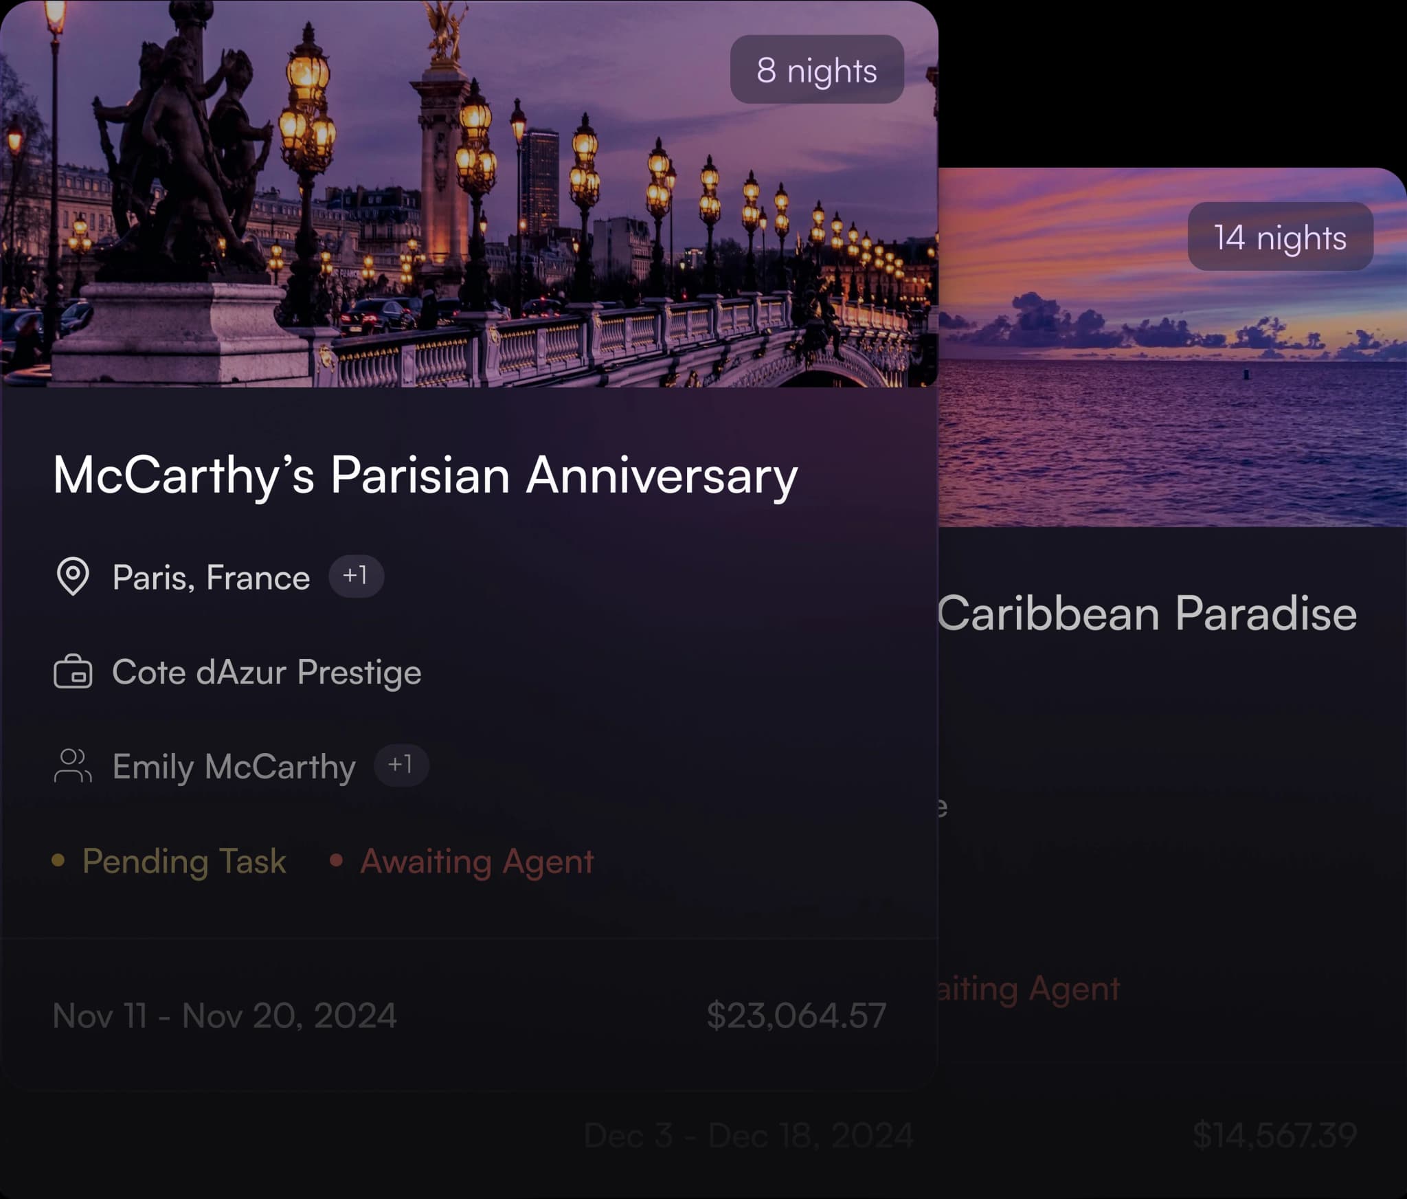Screen dimensions: 1407x1199
Task: Click the Nov 11 - Nov 20, 2024 date range
Action: pos(225,1016)
